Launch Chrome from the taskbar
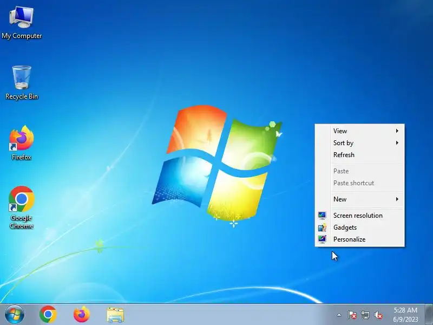 [48, 315]
